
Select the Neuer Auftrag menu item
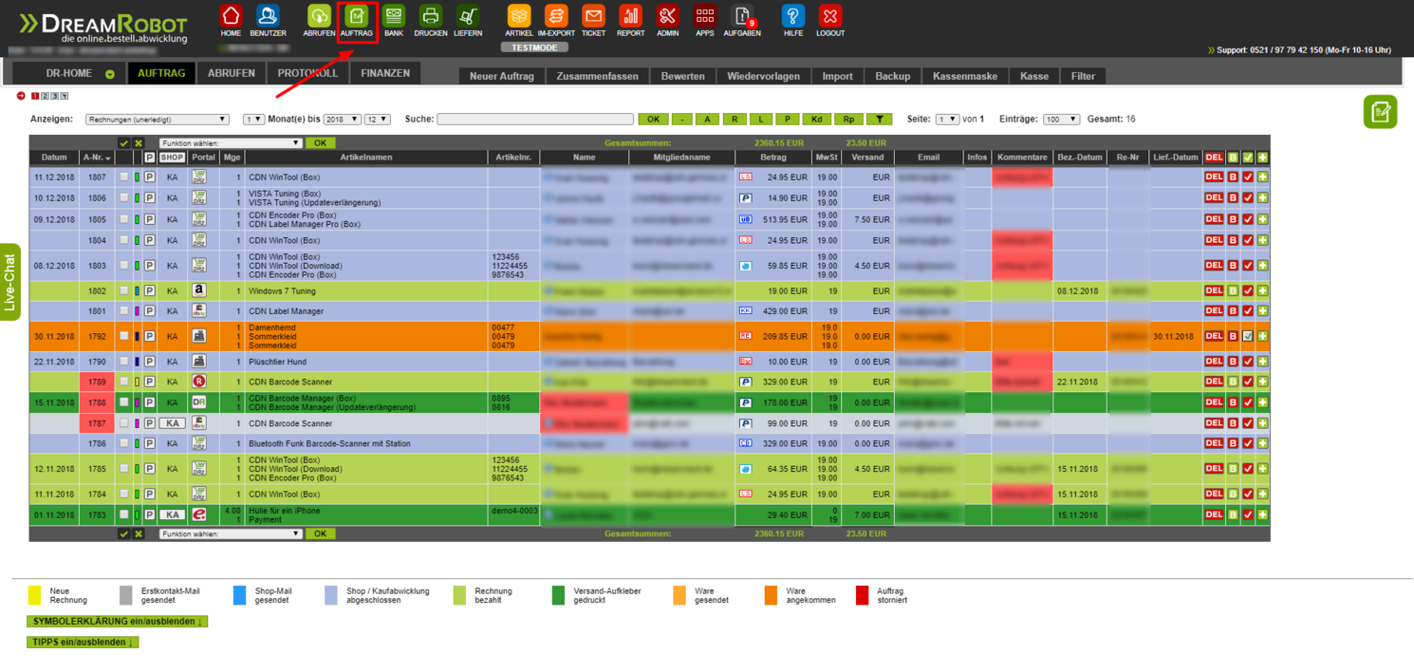click(502, 76)
